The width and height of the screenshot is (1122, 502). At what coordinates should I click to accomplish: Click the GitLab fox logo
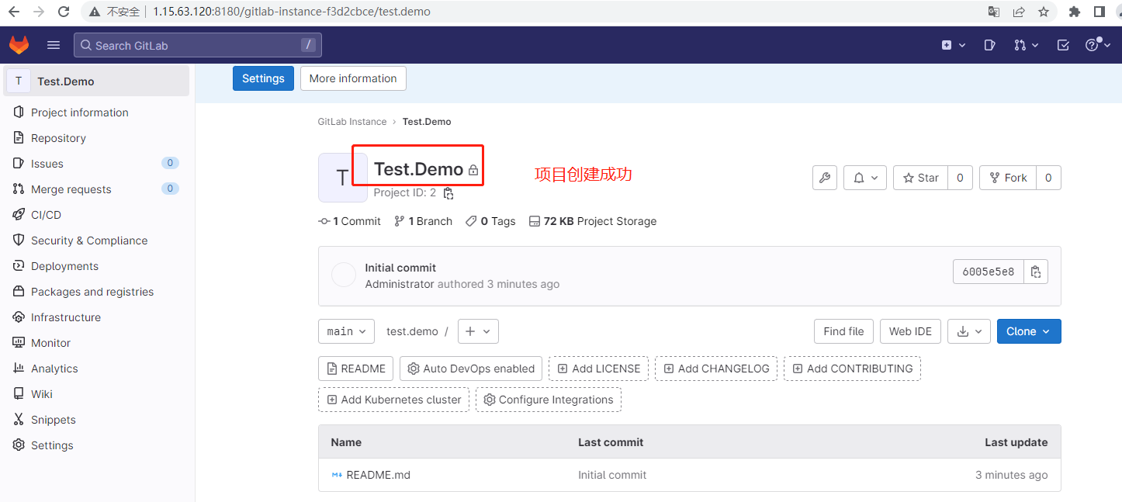[x=19, y=45]
